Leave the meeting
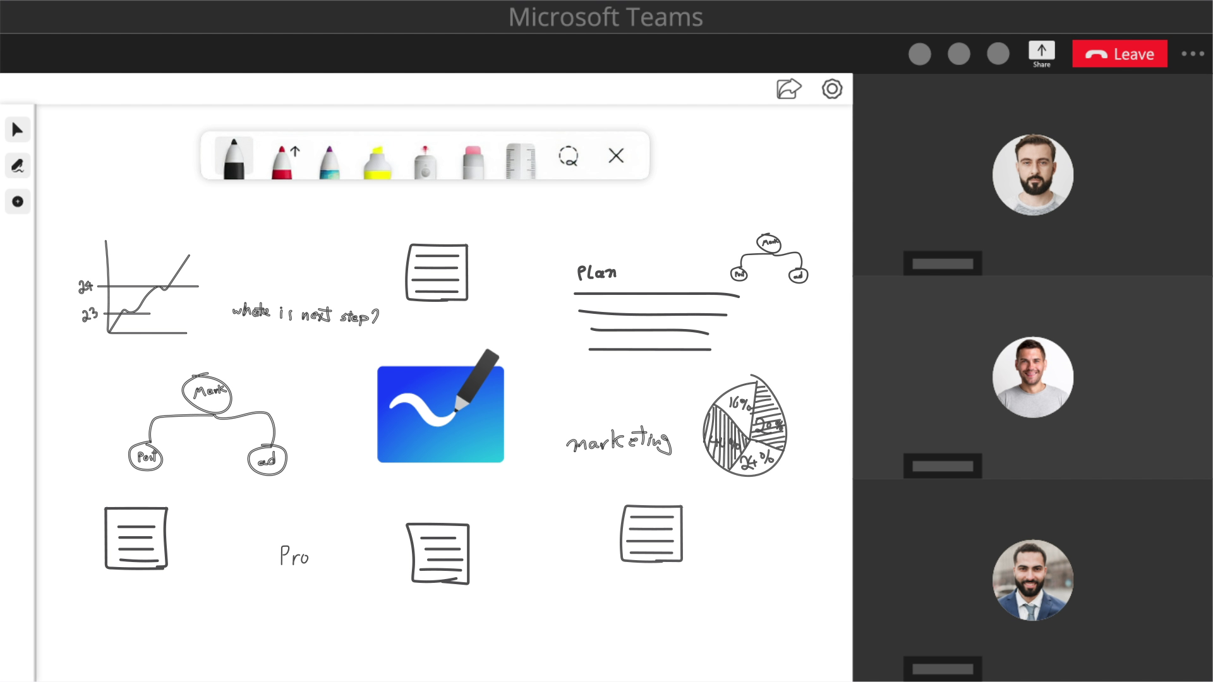The width and height of the screenshot is (1213, 682). [x=1119, y=54]
